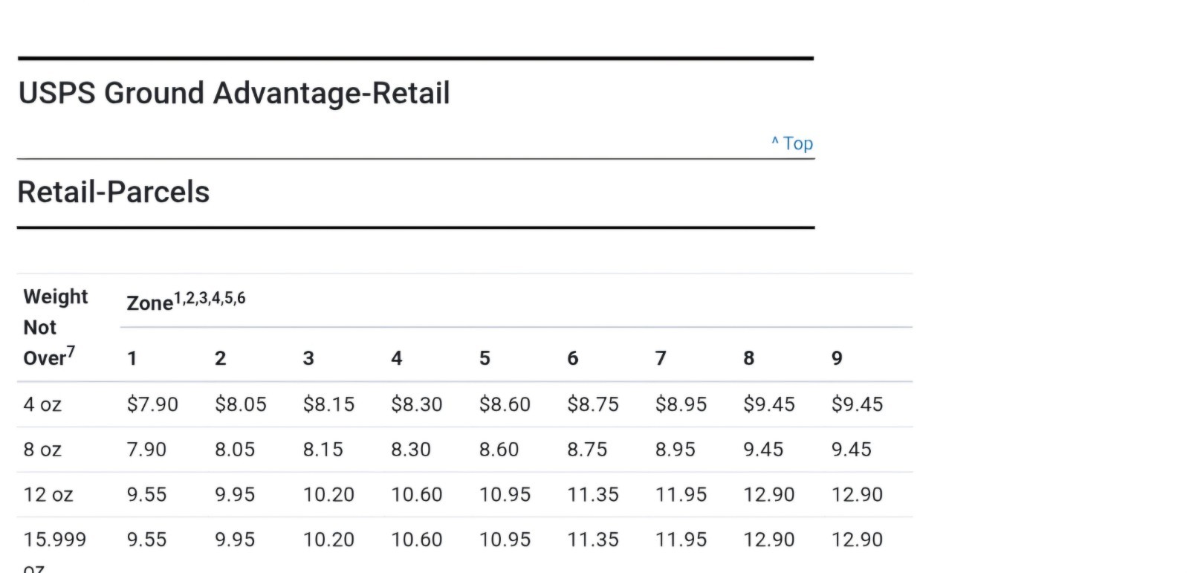Click the 11.35 price in 12 oz row
This screenshot has width=1189, height=573.
click(x=593, y=495)
